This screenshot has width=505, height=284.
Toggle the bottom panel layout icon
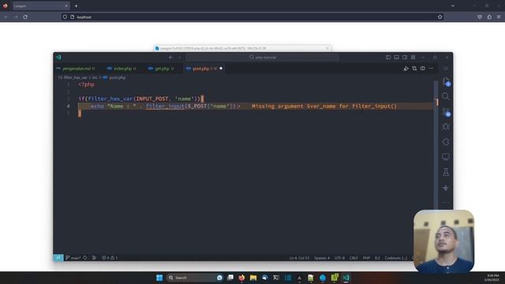(x=396, y=58)
